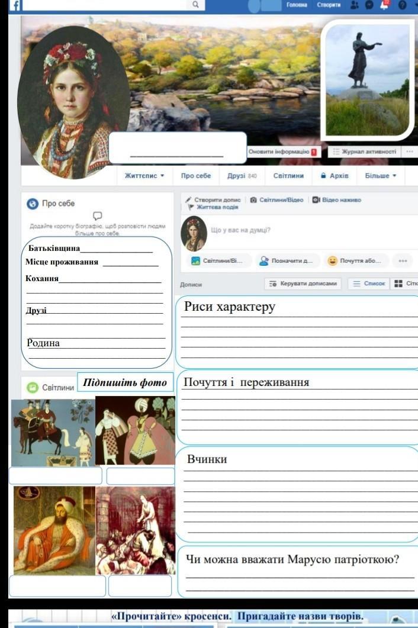Click the Що у вас на думці field
The height and width of the screenshot is (628, 418).
click(x=240, y=230)
